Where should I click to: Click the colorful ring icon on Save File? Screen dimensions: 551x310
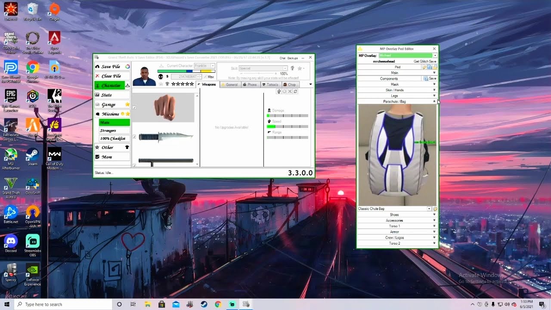coord(127,67)
